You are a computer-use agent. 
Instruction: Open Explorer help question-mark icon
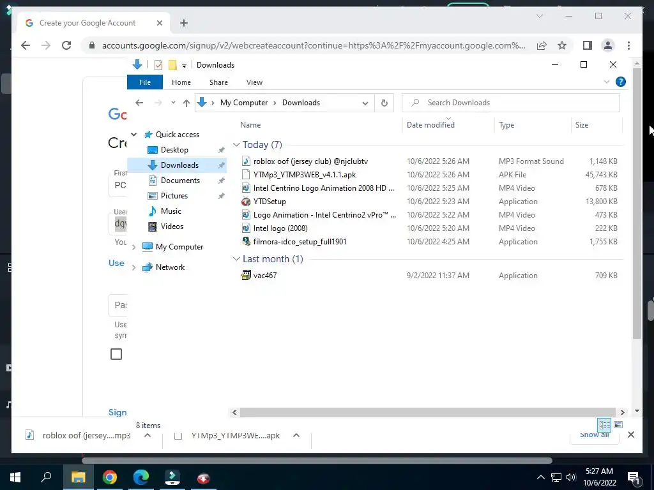coord(621,82)
